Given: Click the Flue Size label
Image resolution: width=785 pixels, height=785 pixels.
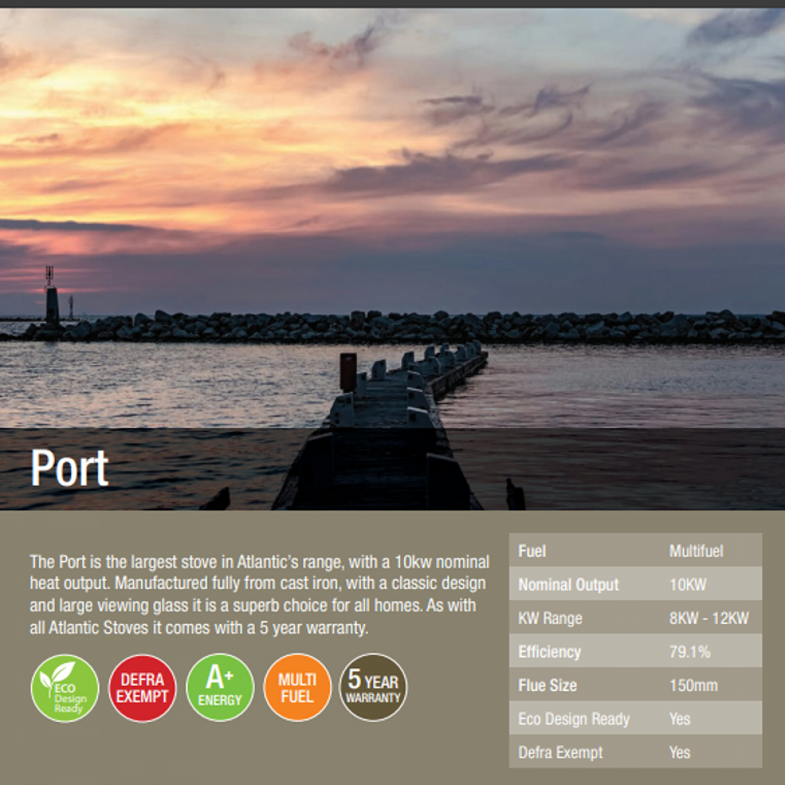Looking at the screenshot, I should (548, 686).
